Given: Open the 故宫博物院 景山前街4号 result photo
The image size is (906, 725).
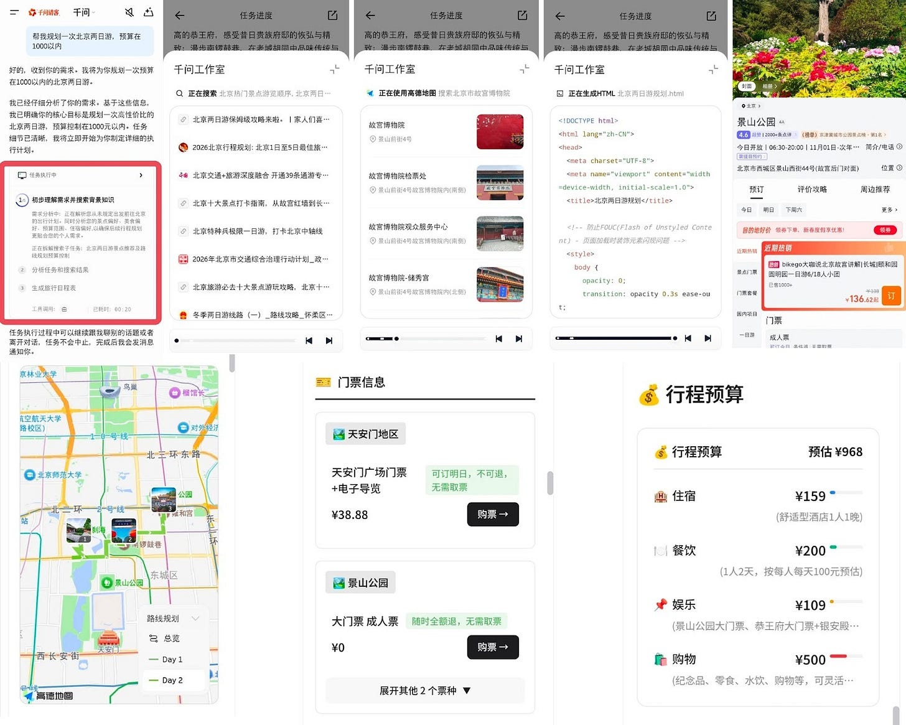Looking at the screenshot, I should pyautogui.click(x=500, y=131).
